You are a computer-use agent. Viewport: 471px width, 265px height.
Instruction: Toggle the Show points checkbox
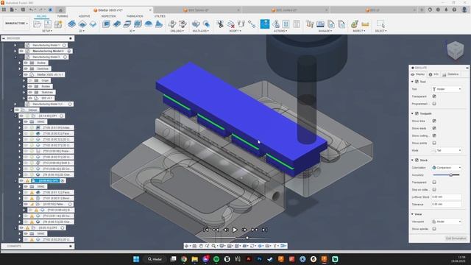click(434, 143)
